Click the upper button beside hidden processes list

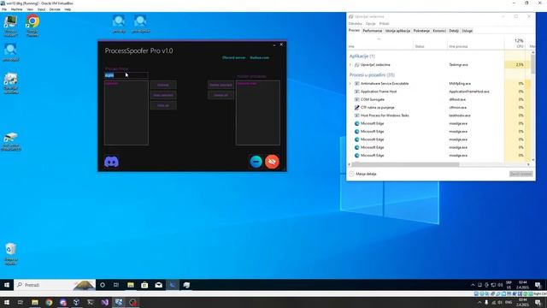pyautogui.click(x=221, y=85)
